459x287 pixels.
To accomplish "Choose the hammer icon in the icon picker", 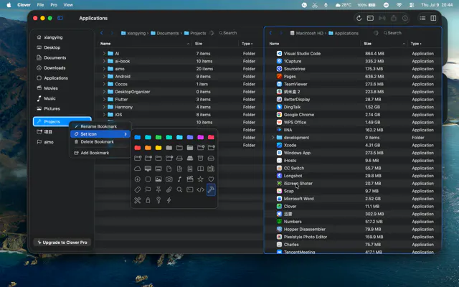I will pyautogui.click(x=211, y=189).
